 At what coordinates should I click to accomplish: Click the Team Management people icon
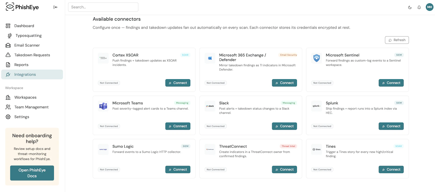tap(8, 107)
